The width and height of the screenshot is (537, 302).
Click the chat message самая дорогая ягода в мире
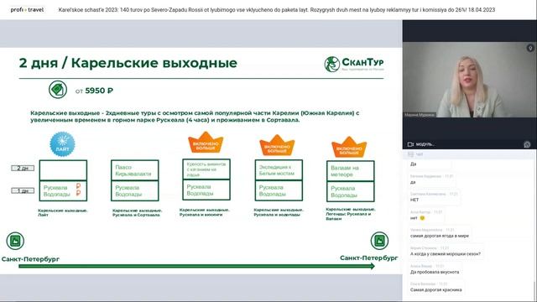440,236
